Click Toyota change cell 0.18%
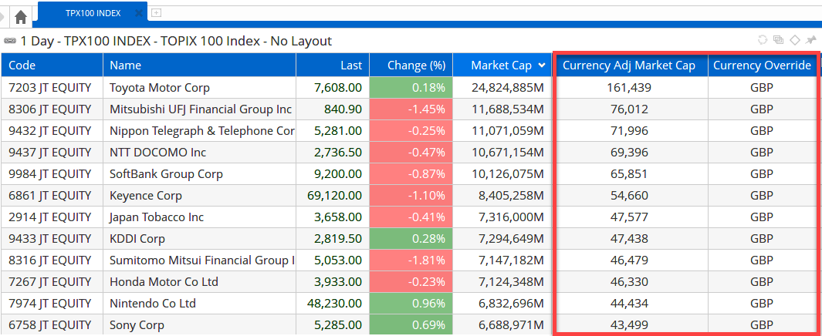 tap(411, 87)
